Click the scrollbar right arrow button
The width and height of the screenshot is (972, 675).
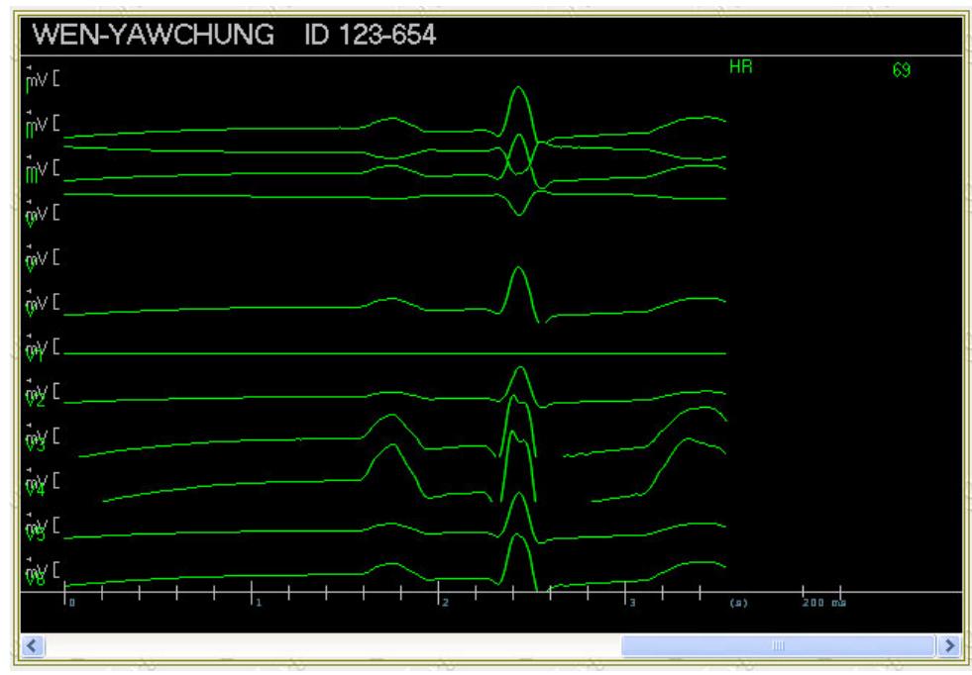pos(948,646)
